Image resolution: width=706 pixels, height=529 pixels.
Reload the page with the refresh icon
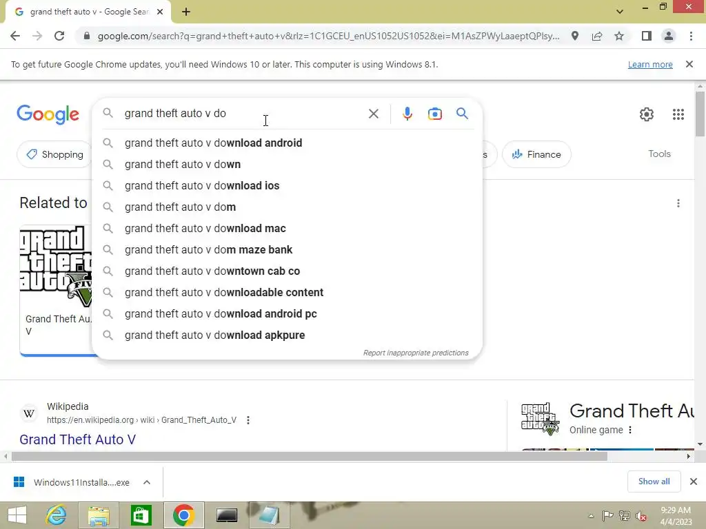[x=59, y=36]
